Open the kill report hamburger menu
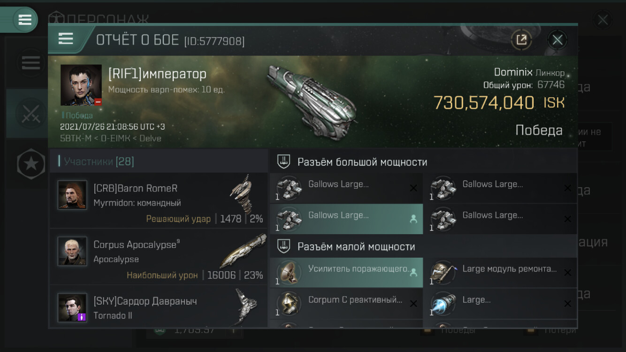The height and width of the screenshot is (352, 626). 66,39
